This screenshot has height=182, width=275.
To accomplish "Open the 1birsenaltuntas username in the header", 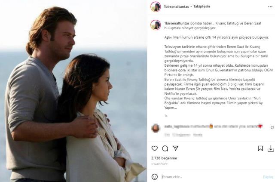I will 176,6.
